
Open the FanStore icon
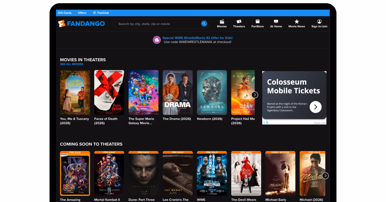point(257,21)
